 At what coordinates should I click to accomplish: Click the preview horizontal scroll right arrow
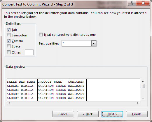point(138,103)
